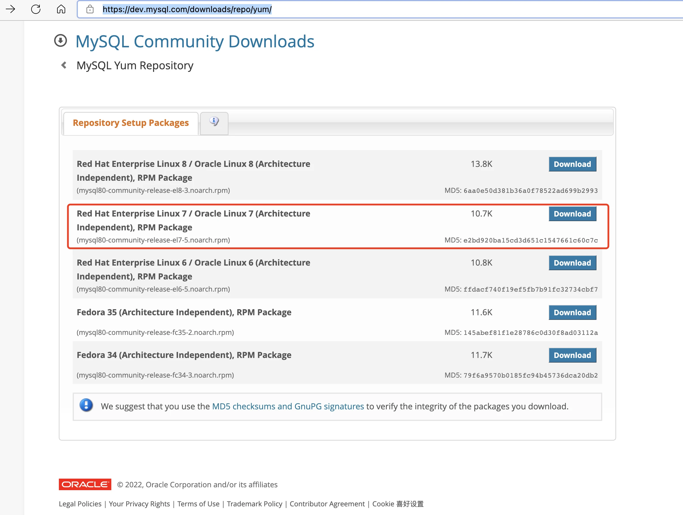Click the filename mysql80-community-release-fc35-2.noarch.rpm
This screenshot has width=683, height=515.
click(155, 333)
